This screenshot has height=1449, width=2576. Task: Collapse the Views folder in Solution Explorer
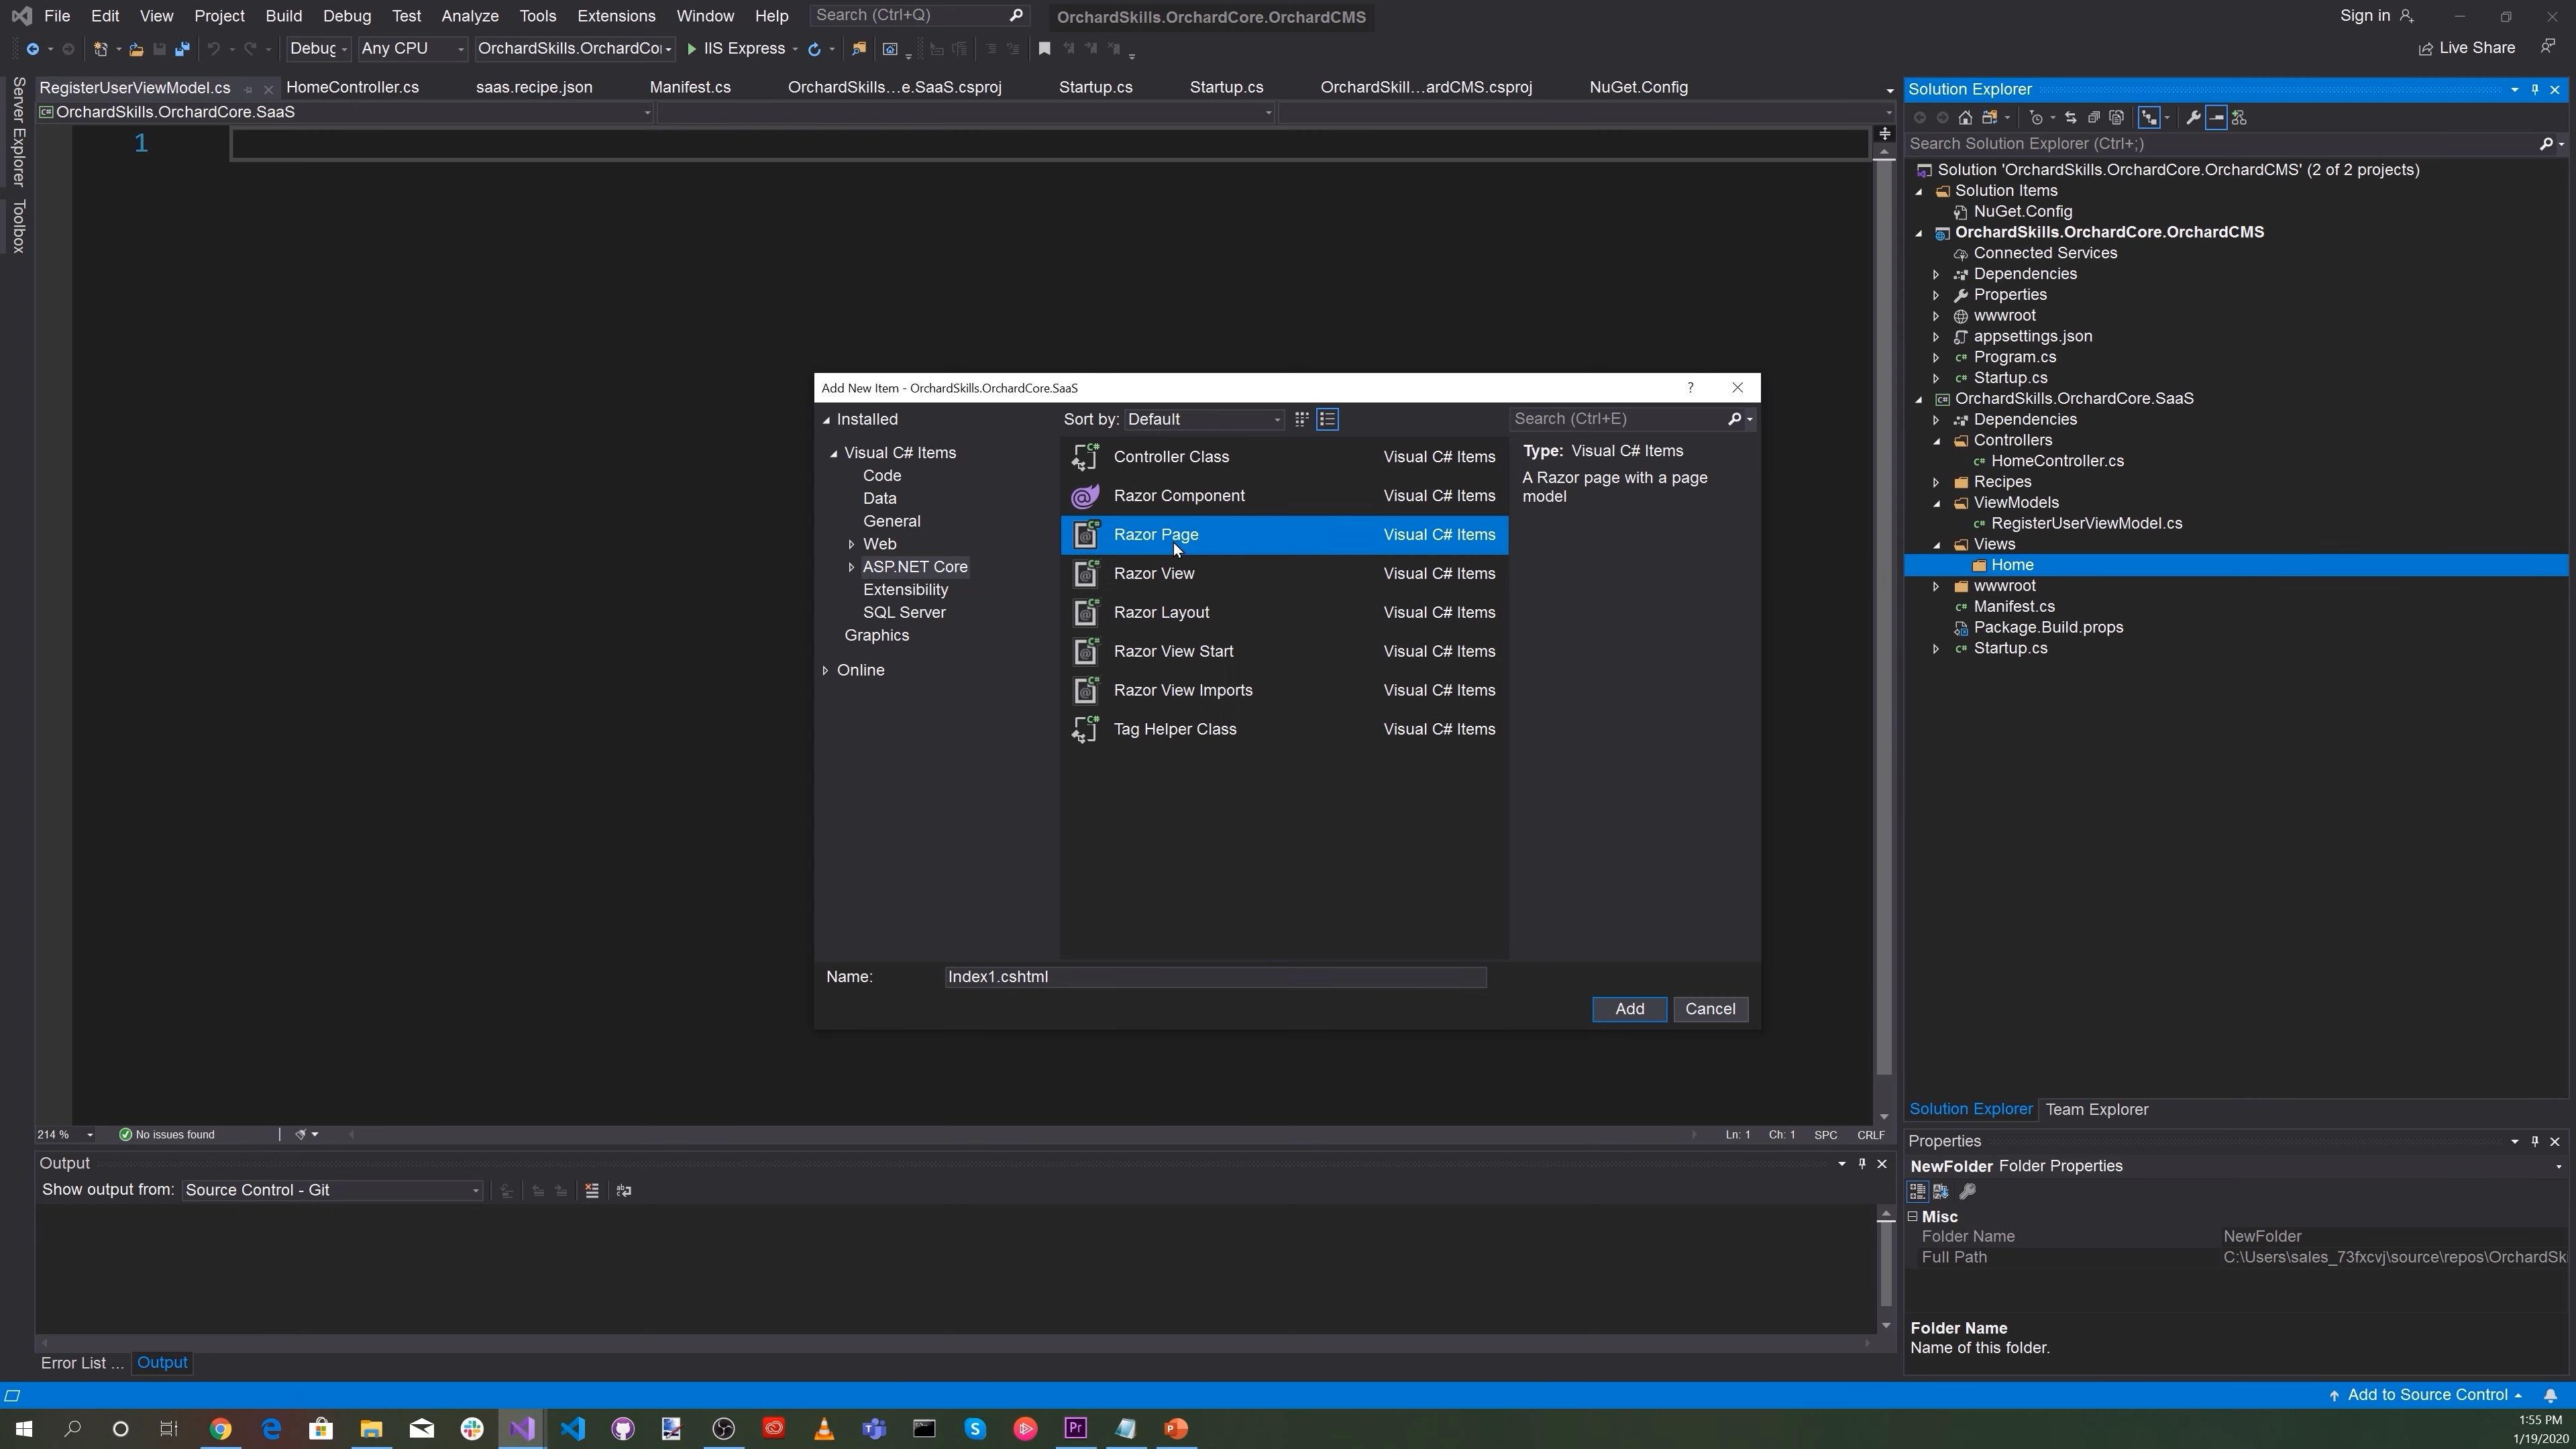(x=1936, y=545)
